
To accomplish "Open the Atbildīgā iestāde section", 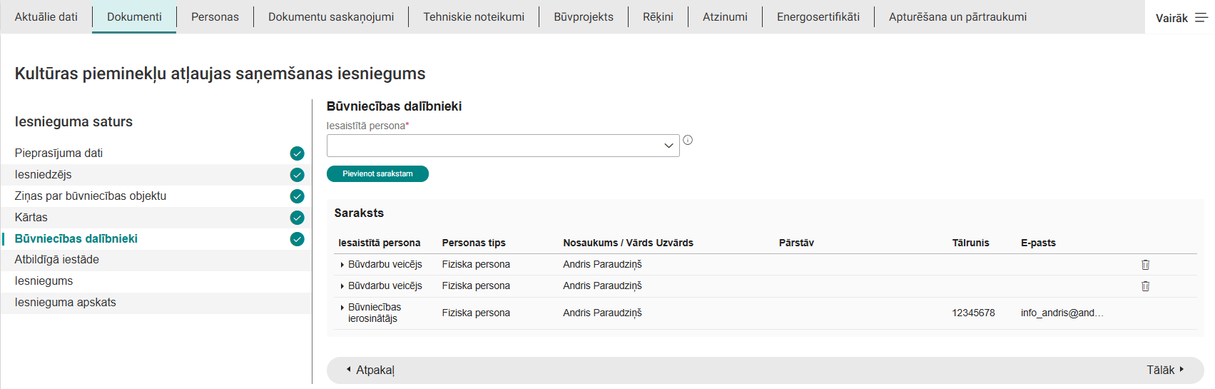I will click(x=57, y=260).
